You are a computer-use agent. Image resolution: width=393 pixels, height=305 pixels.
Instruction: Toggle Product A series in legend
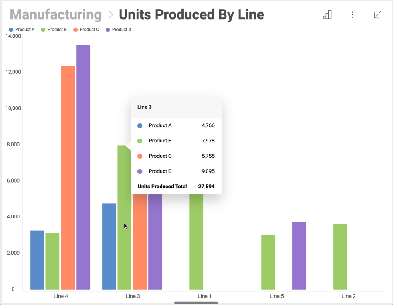(x=22, y=30)
